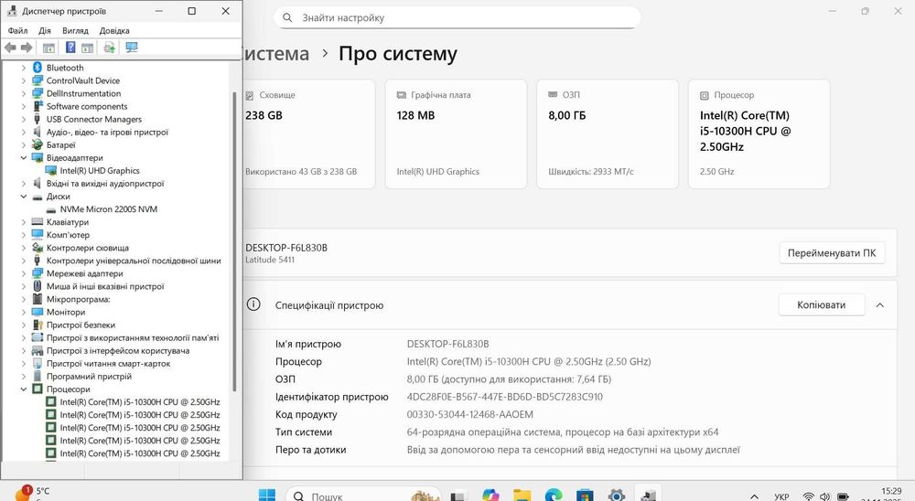The width and height of the screenshot is (915, 501).
Task: Click the УКР language indicator
Action: [x=781, y=497]
